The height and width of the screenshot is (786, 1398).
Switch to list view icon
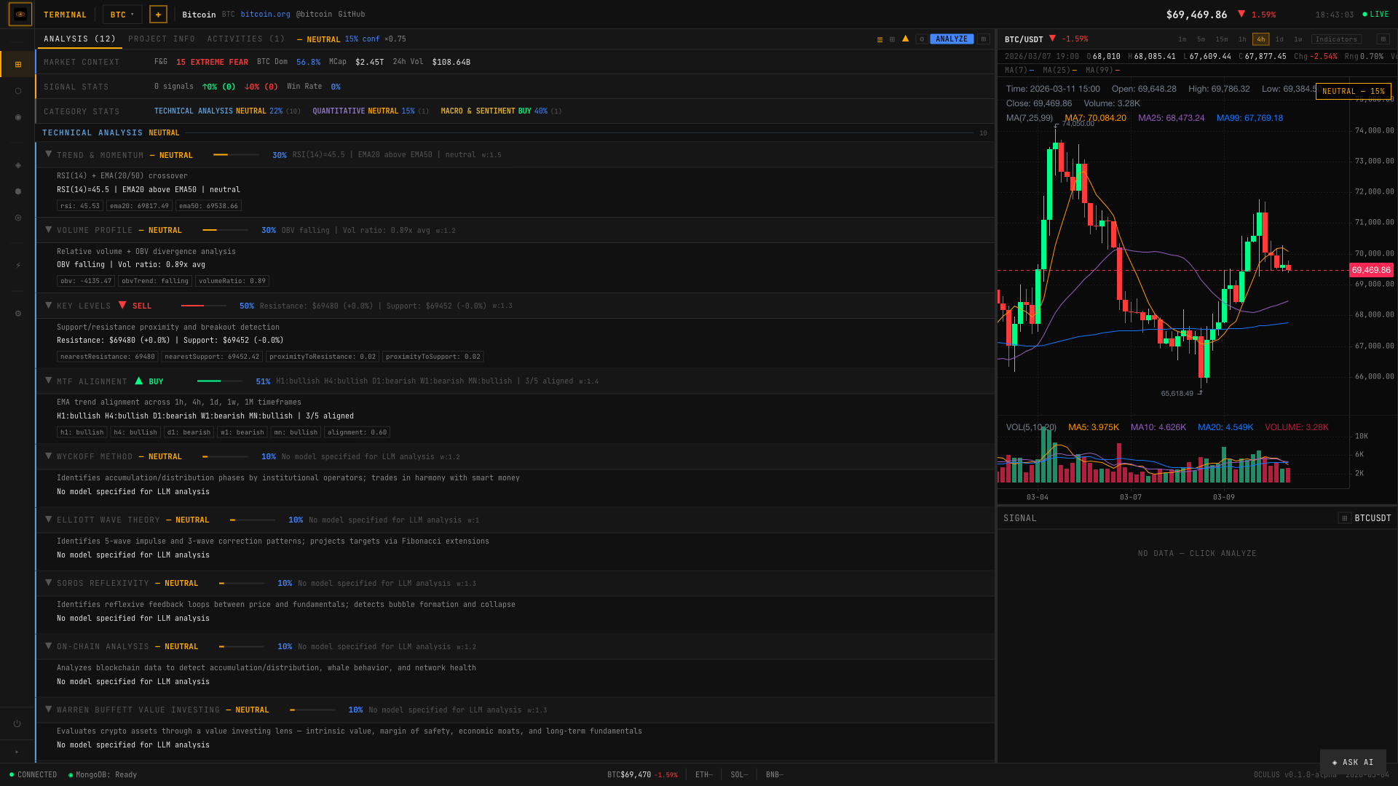tap(880, 39)
